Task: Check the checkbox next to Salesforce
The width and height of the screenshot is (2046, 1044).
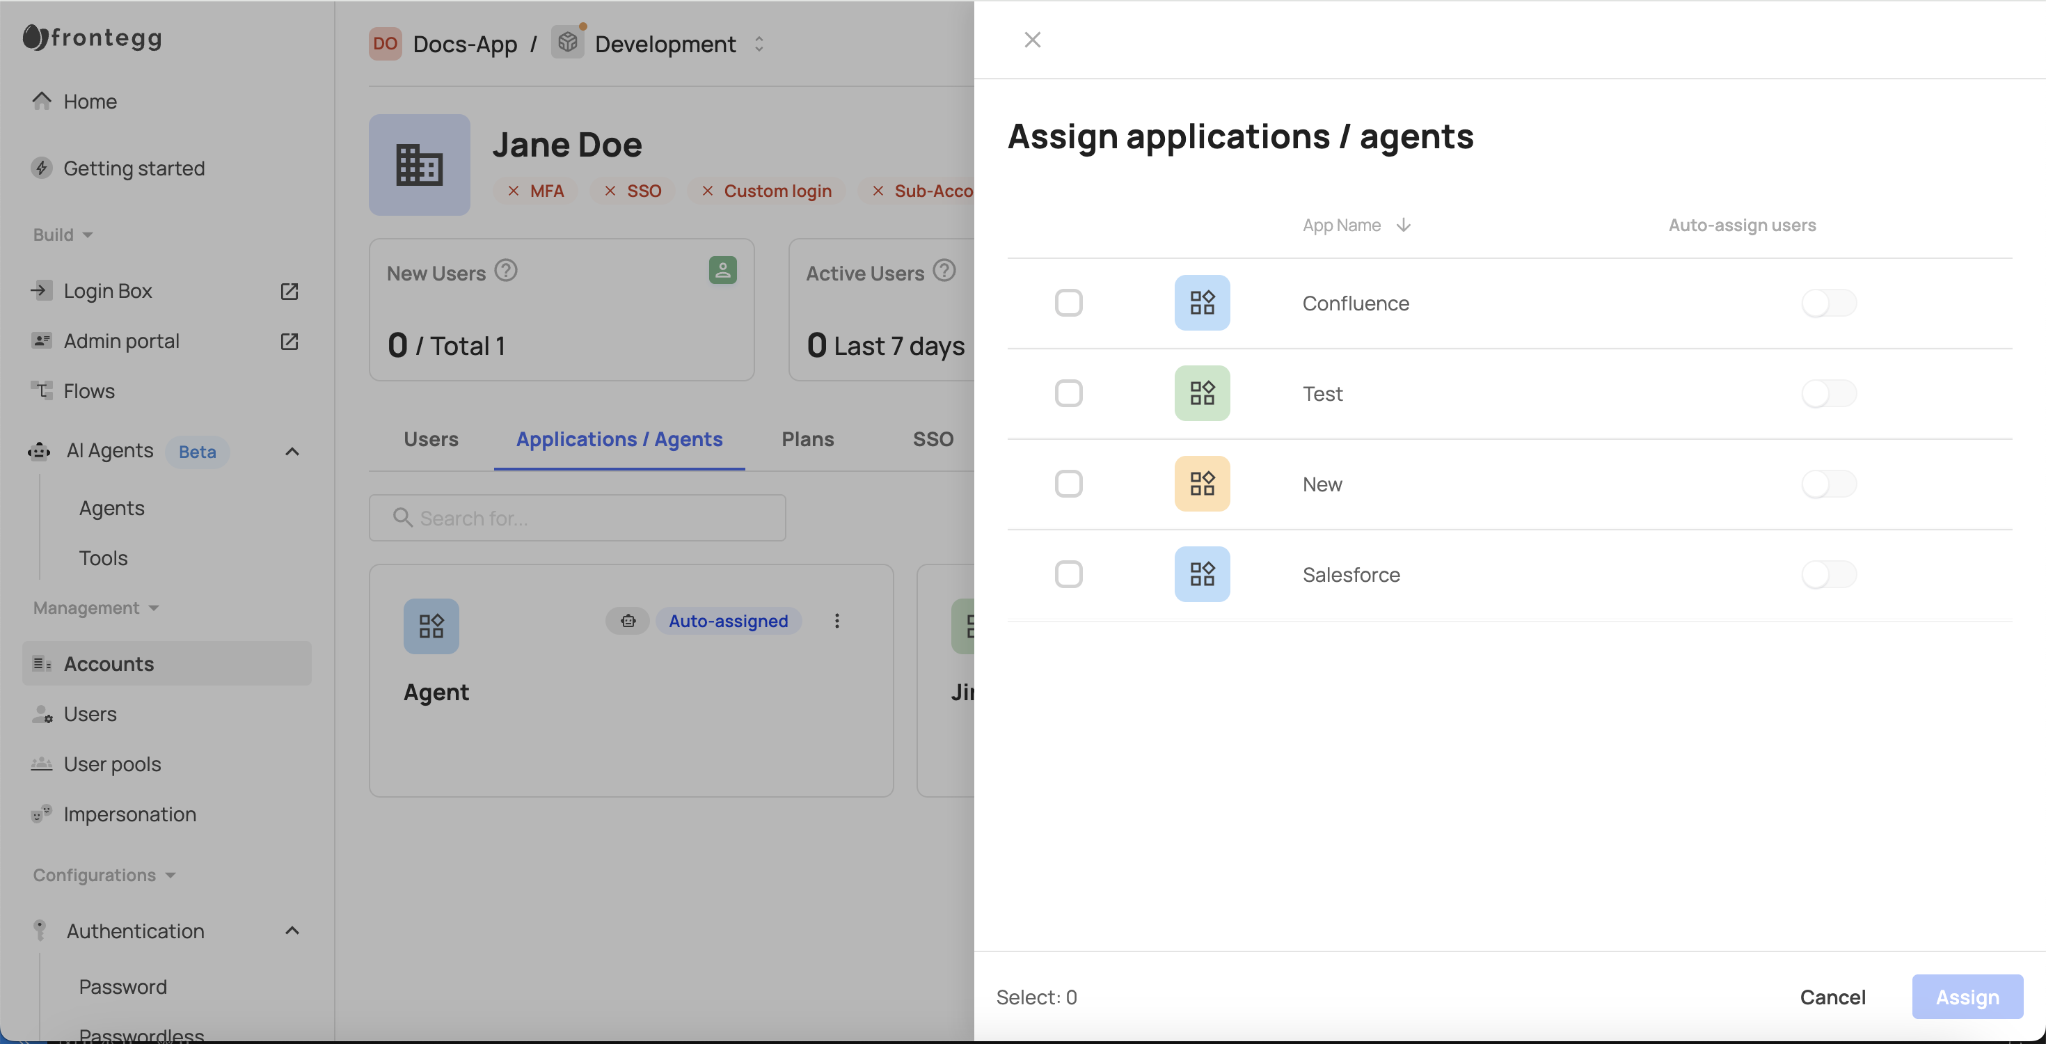Action: 1069,574
